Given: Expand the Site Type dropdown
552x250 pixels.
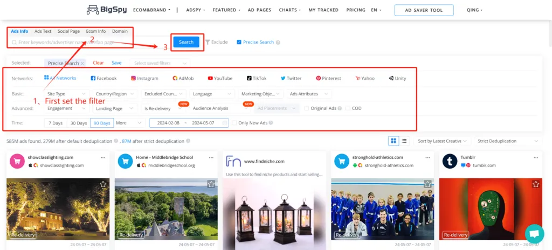Looking at the screenshot, I should coord(66,94).
